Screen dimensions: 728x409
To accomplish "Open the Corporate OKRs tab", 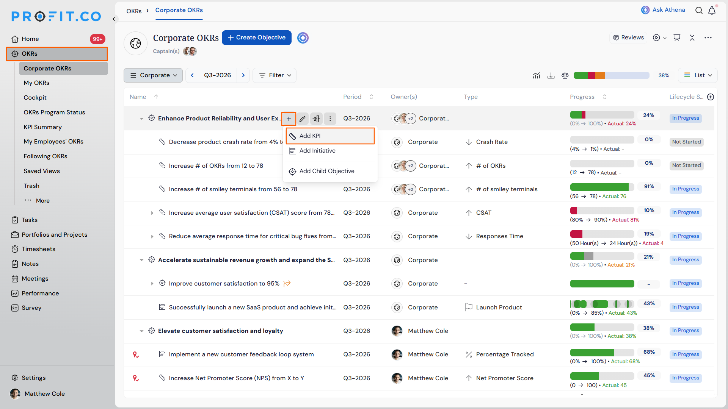I will [x=179, y=10].
